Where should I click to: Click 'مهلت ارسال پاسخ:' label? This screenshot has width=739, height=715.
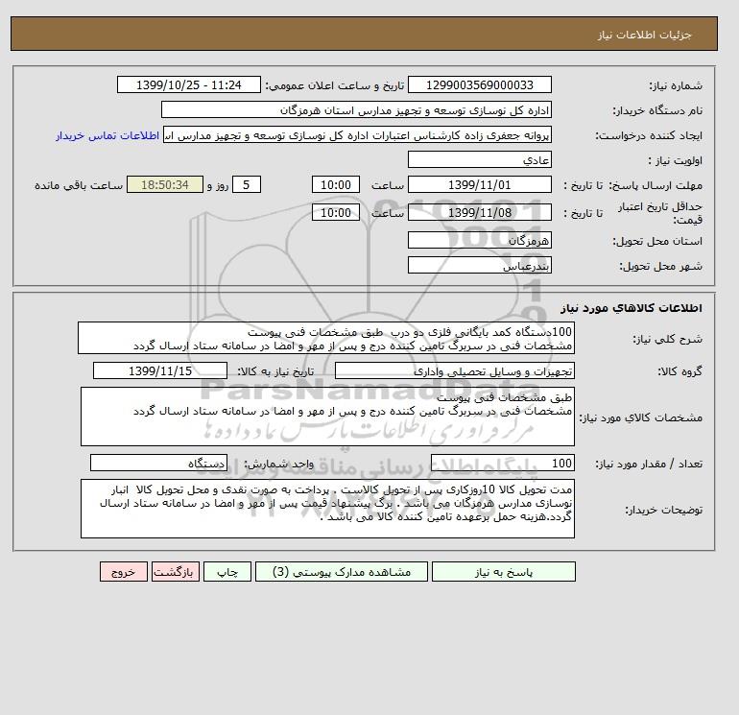[x=656, y=185]
